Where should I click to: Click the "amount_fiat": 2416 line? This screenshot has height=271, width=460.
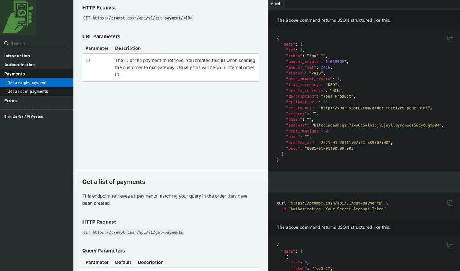point(309,67)
